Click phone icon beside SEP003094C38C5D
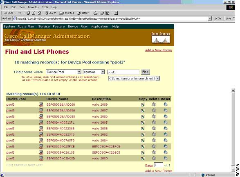240x177 pixels. pos(41,158)
